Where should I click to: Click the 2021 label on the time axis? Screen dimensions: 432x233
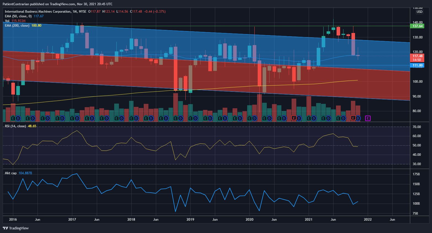click(x=309, y=219)
